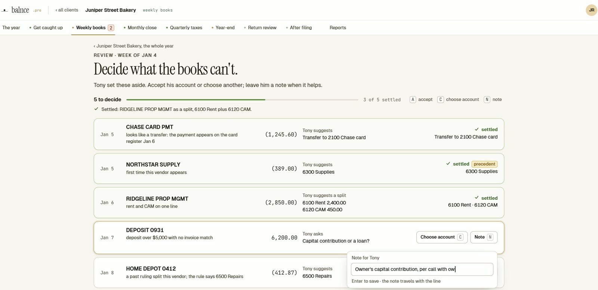
Task: Focus the Note for Tony text field
Action: tap(422, 269)
